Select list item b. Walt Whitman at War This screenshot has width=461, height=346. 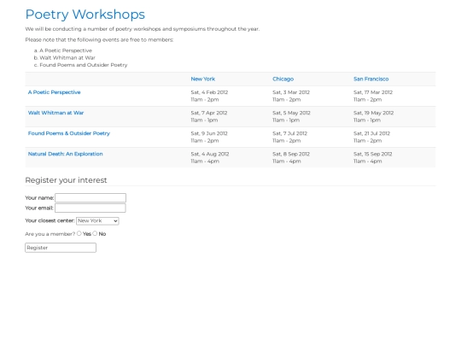[x=64, y=58]
